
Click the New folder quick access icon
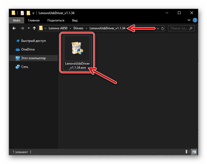28,13
